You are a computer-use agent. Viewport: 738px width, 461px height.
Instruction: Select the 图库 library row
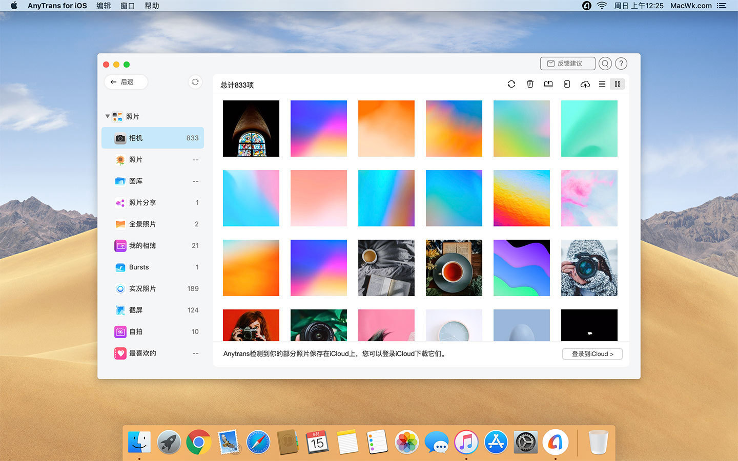153,181
